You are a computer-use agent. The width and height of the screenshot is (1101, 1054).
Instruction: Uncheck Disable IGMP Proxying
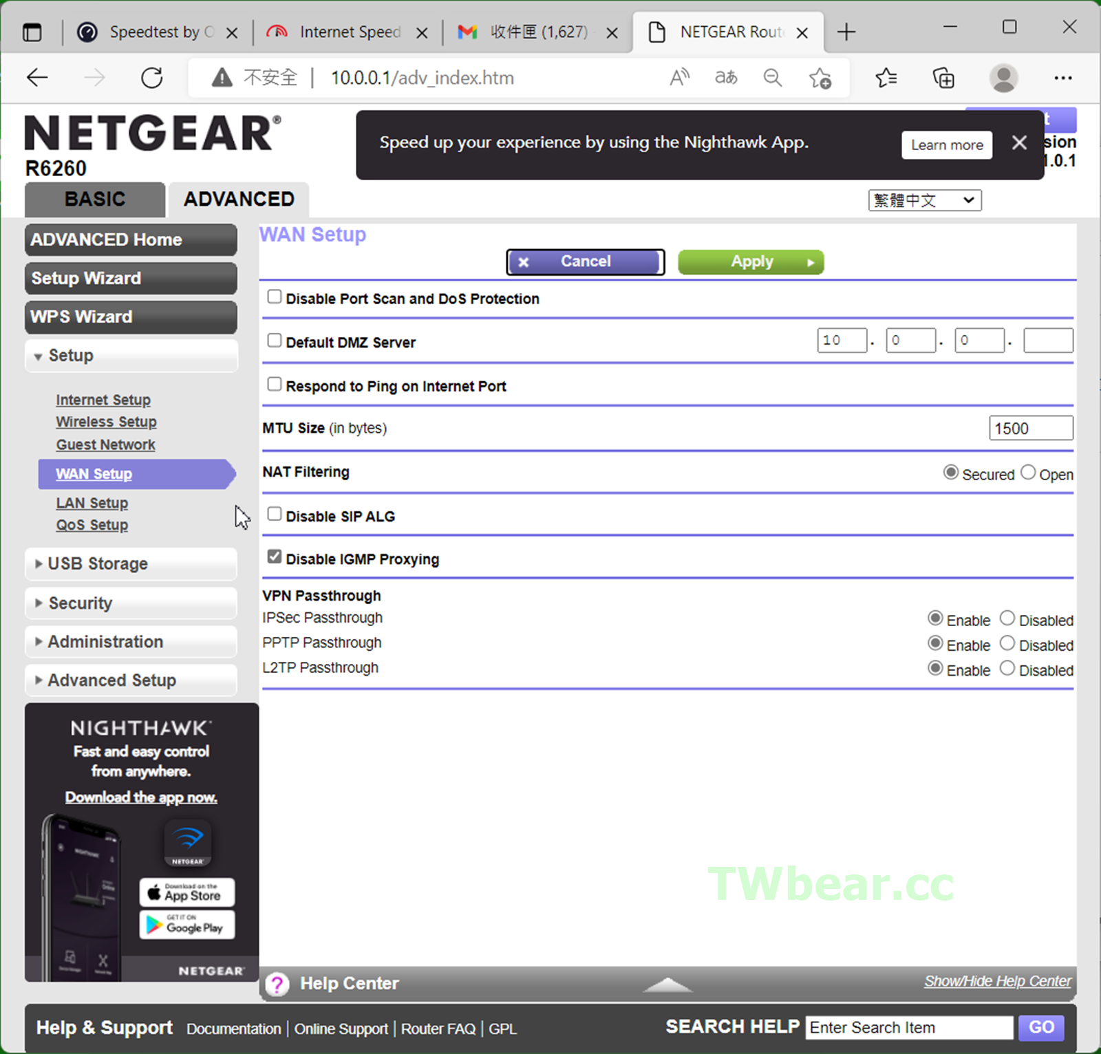[x=275, y=557]
